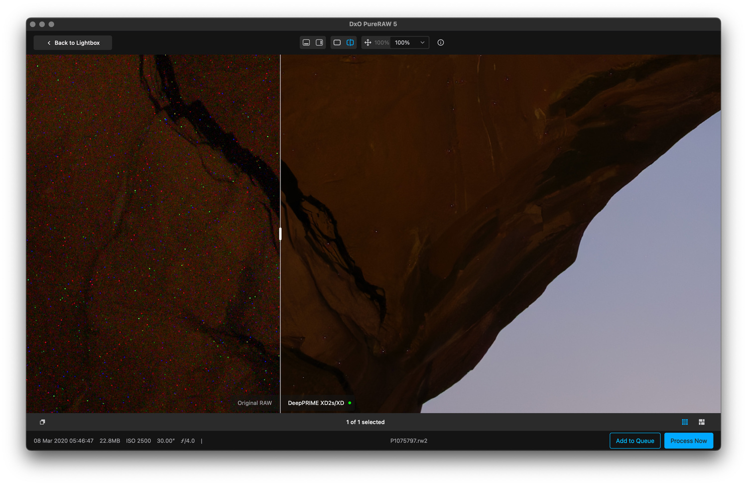Click the zoom dropdown chevron arrow
This screenshot has width=747, height=485.
click(422, 43)
